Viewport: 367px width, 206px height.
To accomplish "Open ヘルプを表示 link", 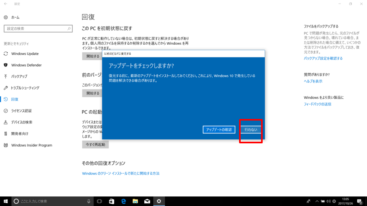I will (x=313, y=81).
